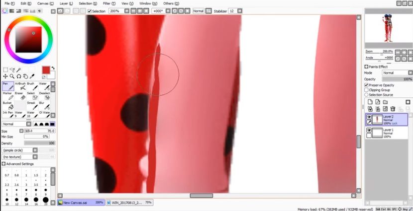Pick the Deselect pen tool

coord(44,96)
